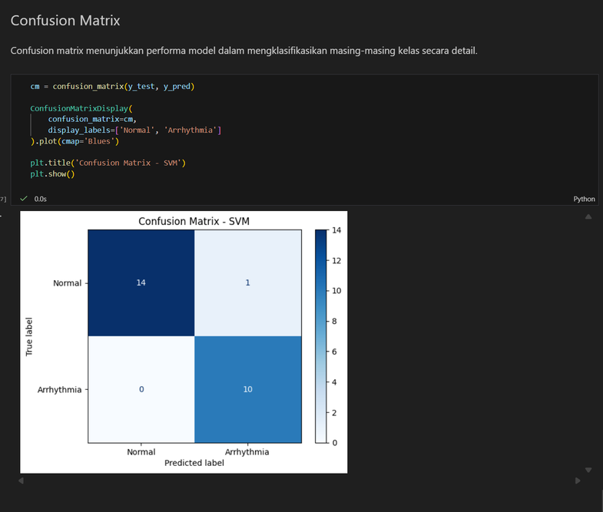Click the display_labels code line
603x512 pixels.
pos(134,130)
